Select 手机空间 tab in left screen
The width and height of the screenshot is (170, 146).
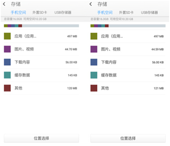pos(18,12)
